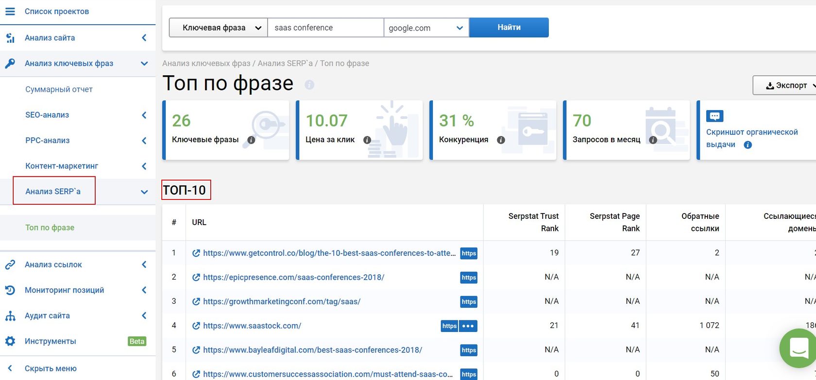Open external link icon for bayleafdigital.com row
The image size is (816, 380).
click(196, 350)
